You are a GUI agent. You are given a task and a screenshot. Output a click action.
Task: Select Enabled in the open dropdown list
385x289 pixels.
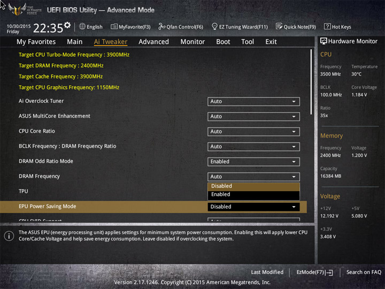253,194
